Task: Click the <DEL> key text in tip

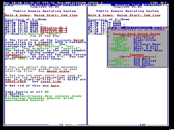Action: click(x=23, y=59)
